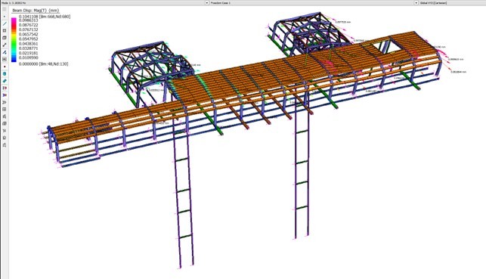Open the Global XYZ coordinate system dropdown
Screen dimensions: 486x279
coord(452,3)
